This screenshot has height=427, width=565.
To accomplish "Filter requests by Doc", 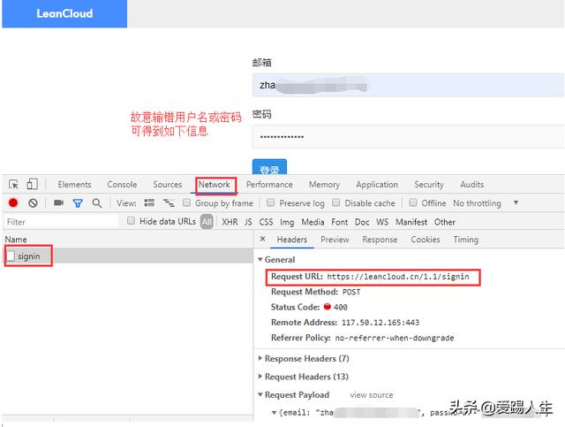I will (362, 222).
